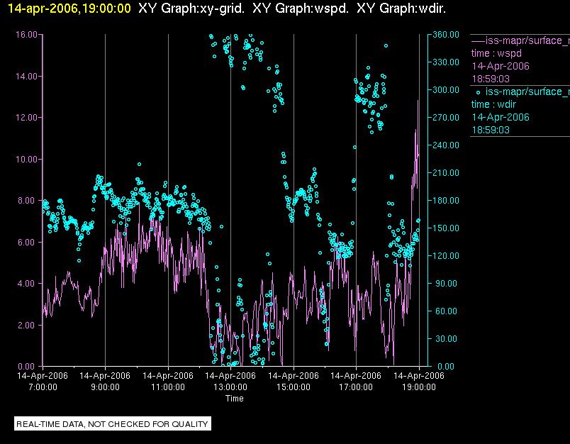Viewport: 570px width, 444px height.
Task: Click the 'time : wspd' legend label
Action: tap(496, 53)
